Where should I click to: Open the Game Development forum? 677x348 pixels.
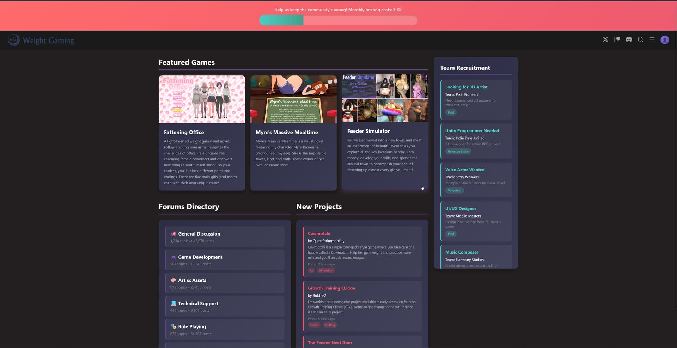tap(200, 257)
